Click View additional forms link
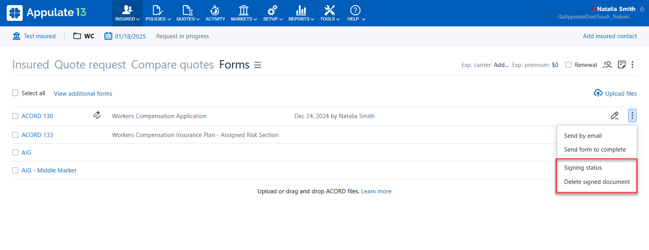 (83, 94)
